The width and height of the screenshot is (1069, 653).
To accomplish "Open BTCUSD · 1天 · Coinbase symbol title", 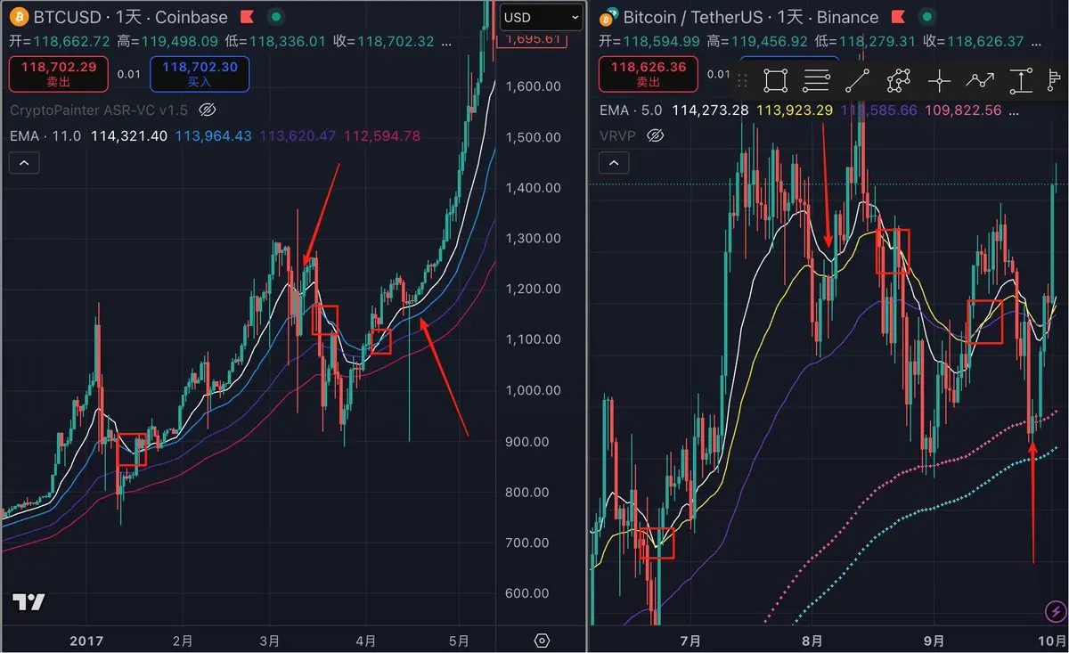I will click(x=130, y=17).
